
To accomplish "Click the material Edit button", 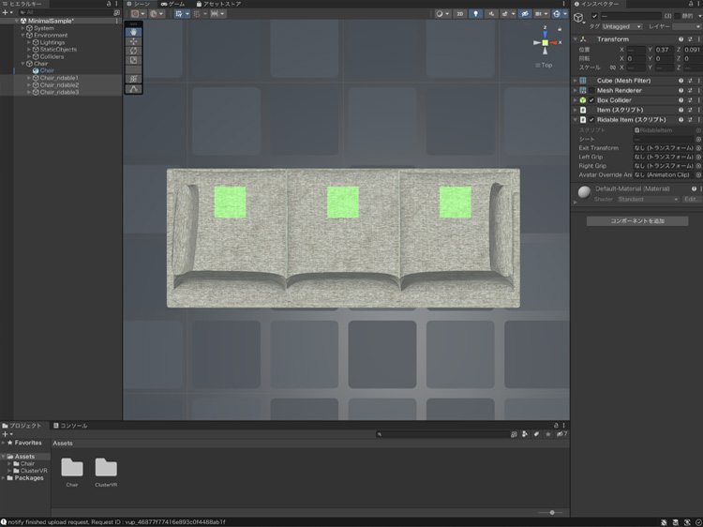I will (691, 199).
